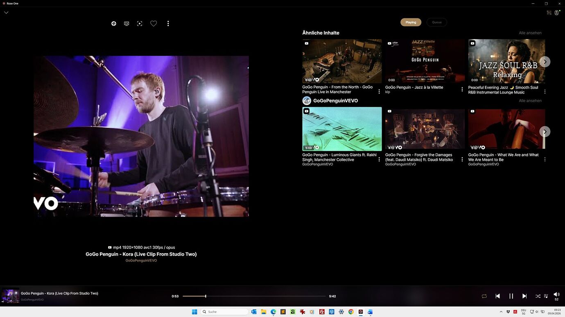565x317 pixels.
Task: Open Google Chrome from the taskbar
Action: 351,312
